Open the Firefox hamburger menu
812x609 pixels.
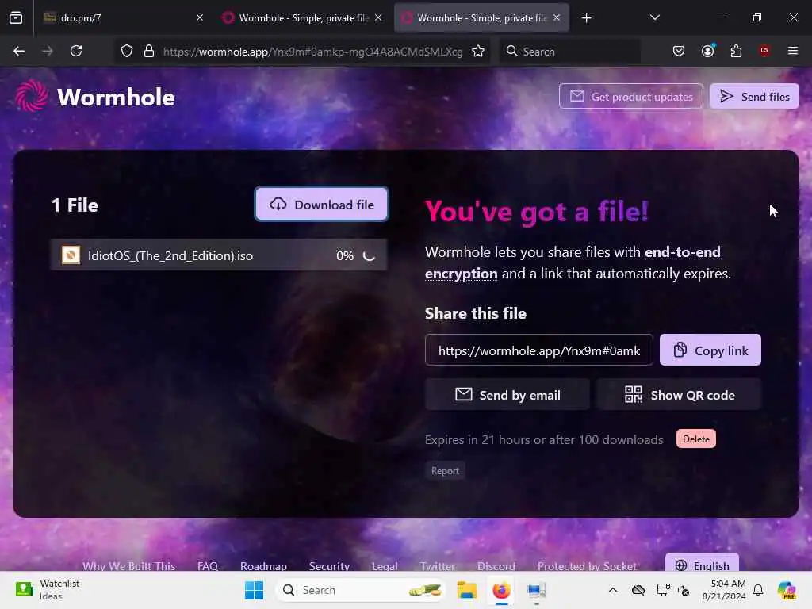point(792,51)
